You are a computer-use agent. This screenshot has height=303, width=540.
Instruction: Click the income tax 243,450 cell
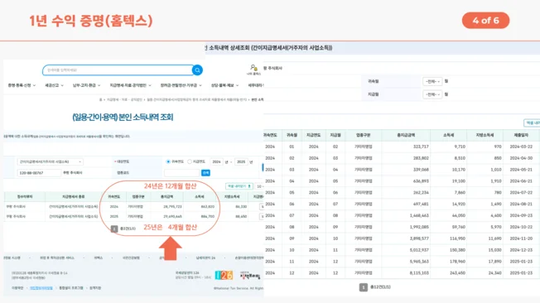pyautogui.click(x=457, y=273)
